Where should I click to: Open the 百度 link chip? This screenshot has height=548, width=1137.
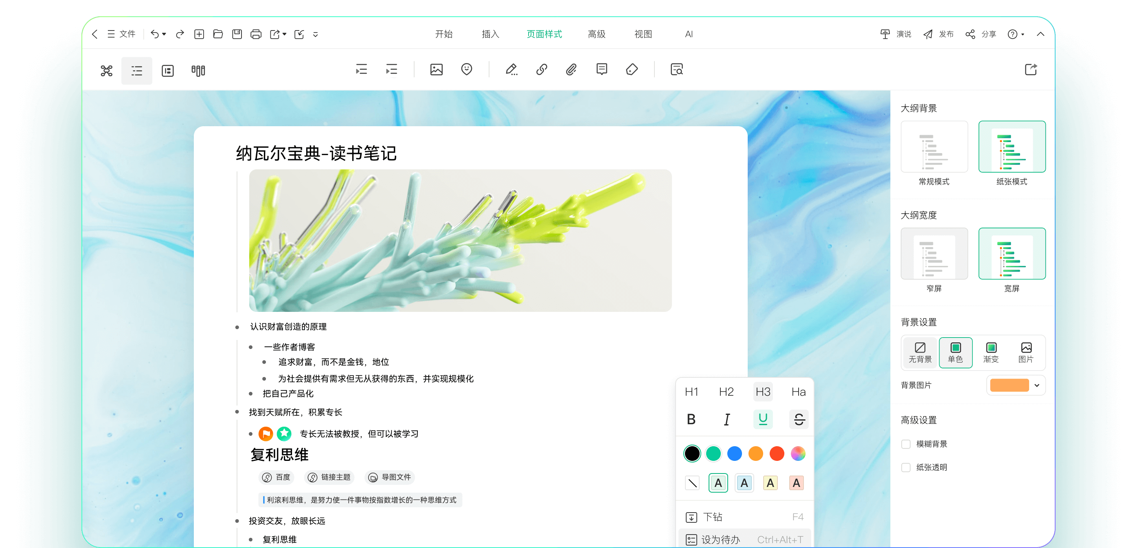pyautogui.click(x=276, y=477)
